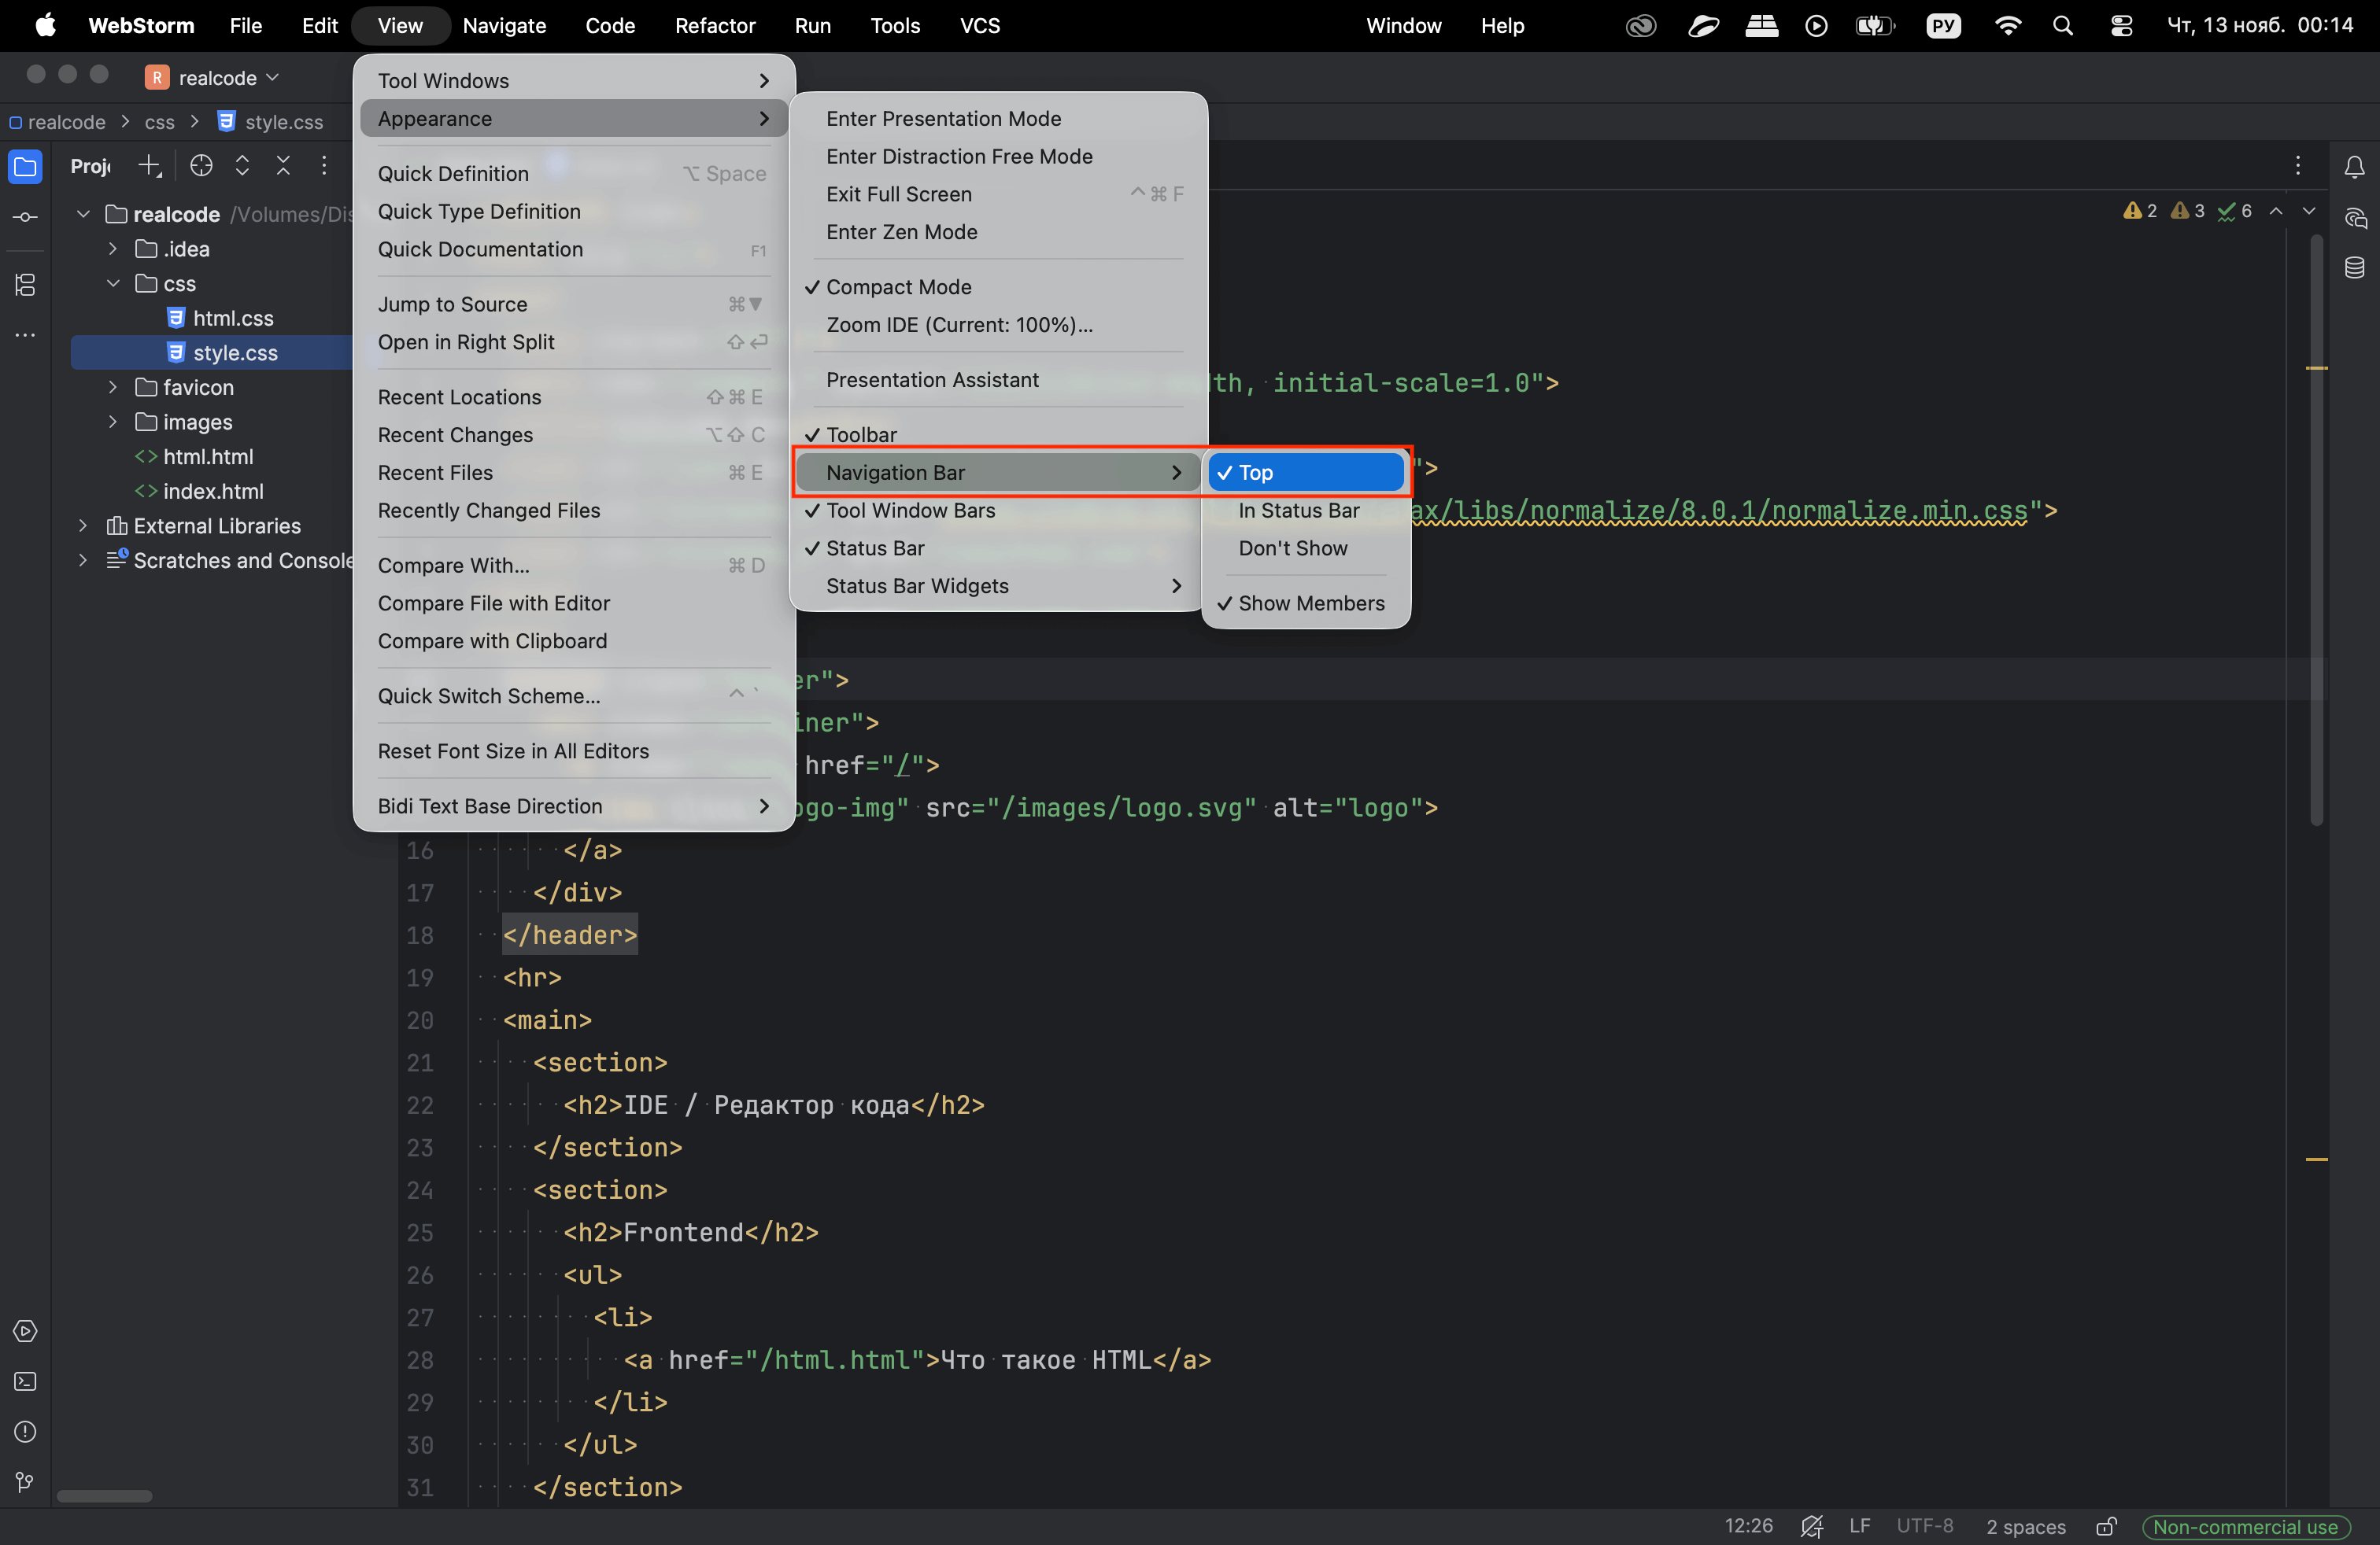Uncheck the Status Bar menu item
This screenshot has height=1545, width=2380.
(874, 548)
